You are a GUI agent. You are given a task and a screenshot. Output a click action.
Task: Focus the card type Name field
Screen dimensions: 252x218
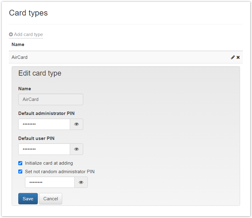click(51, 99)
